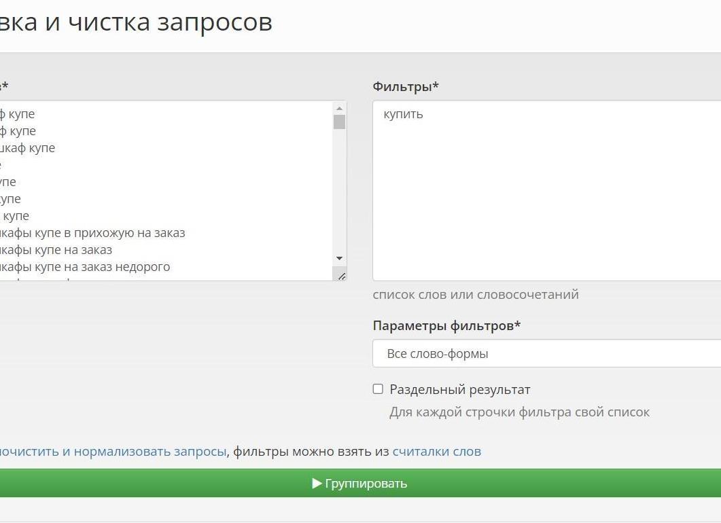Click inside the Фильтры text area
721x523 pixels.
pyautogui.click(x=547, y=190)
